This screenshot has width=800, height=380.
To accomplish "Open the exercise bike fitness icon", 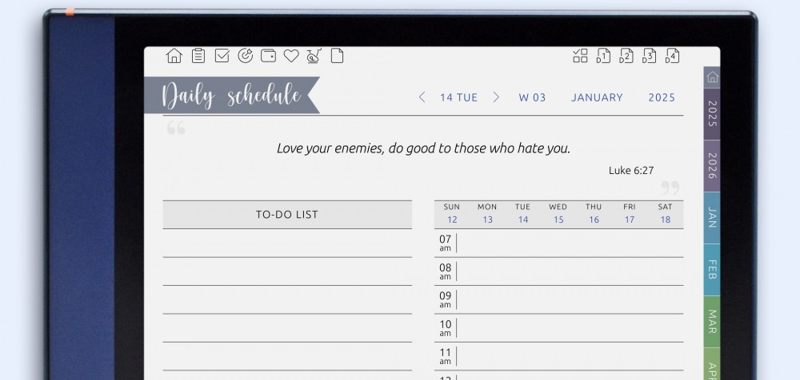I will tap(314, 56).
